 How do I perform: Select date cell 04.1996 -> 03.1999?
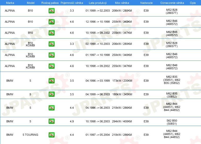click(98, 81)
